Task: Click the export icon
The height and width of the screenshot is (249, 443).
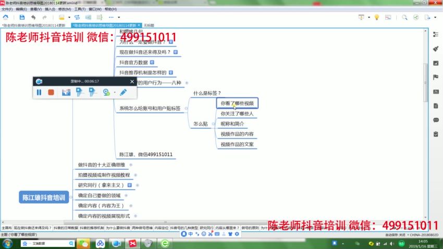Action: click(x=427, y=17)
